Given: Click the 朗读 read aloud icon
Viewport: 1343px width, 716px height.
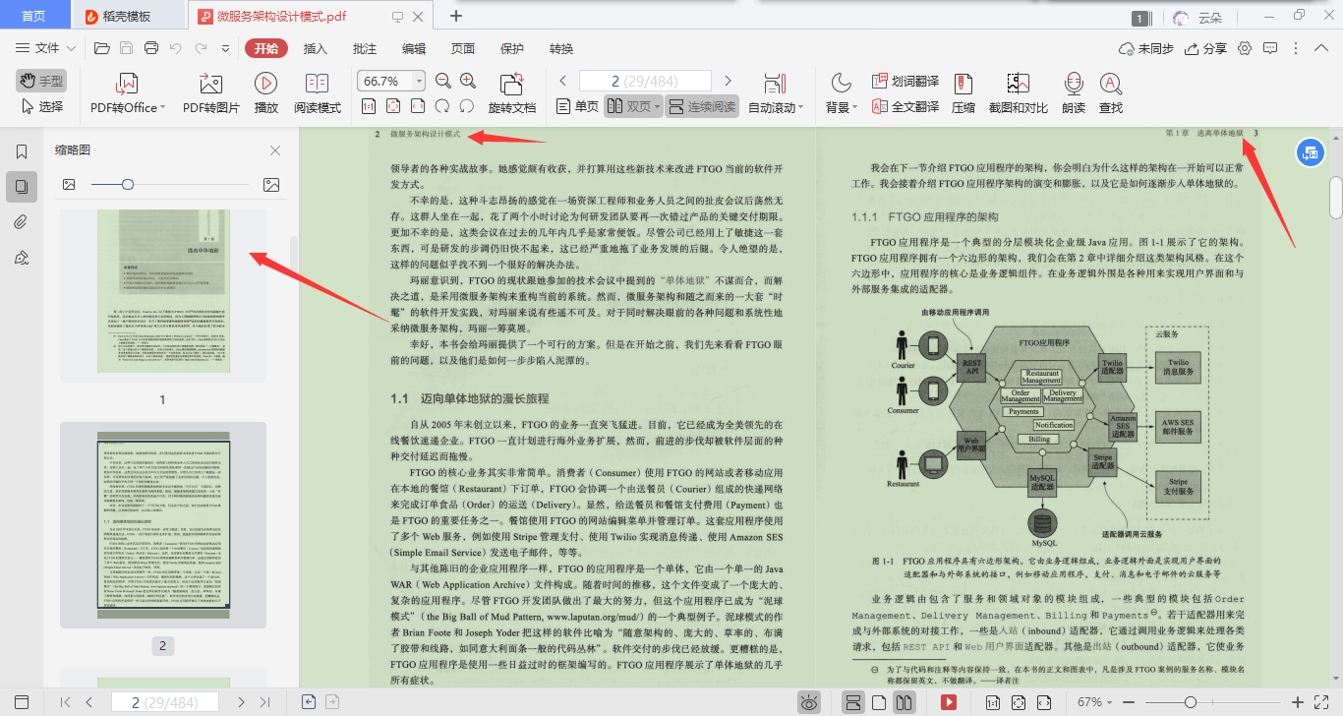Looking at the screenshot, I should [1074, 84].
